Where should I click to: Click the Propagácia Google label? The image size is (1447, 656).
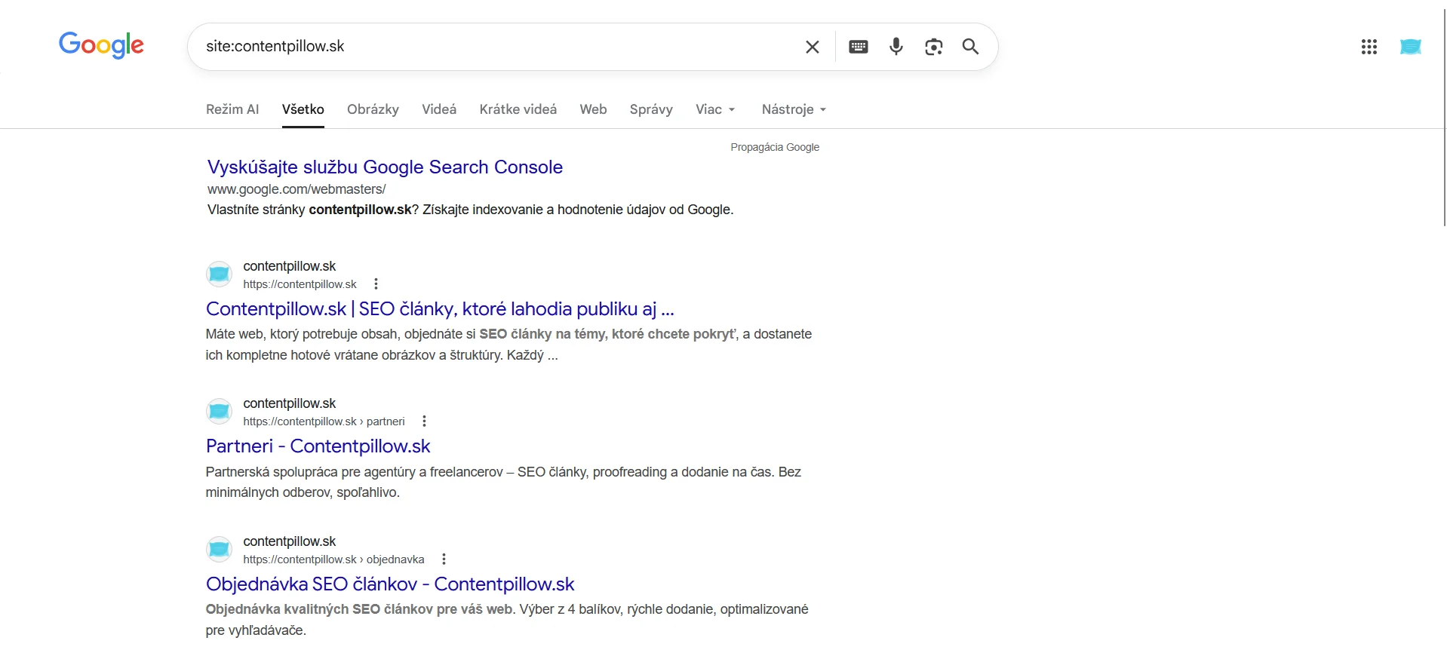[x=775, y=147]
